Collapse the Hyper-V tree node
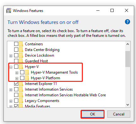Screen dimensions: 136x124 point(11,67)
